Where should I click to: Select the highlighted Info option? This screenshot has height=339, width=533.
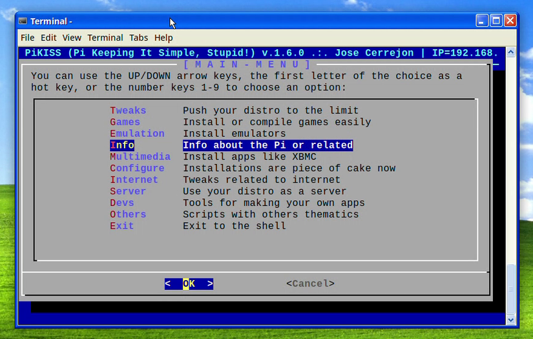click(122, 145)
